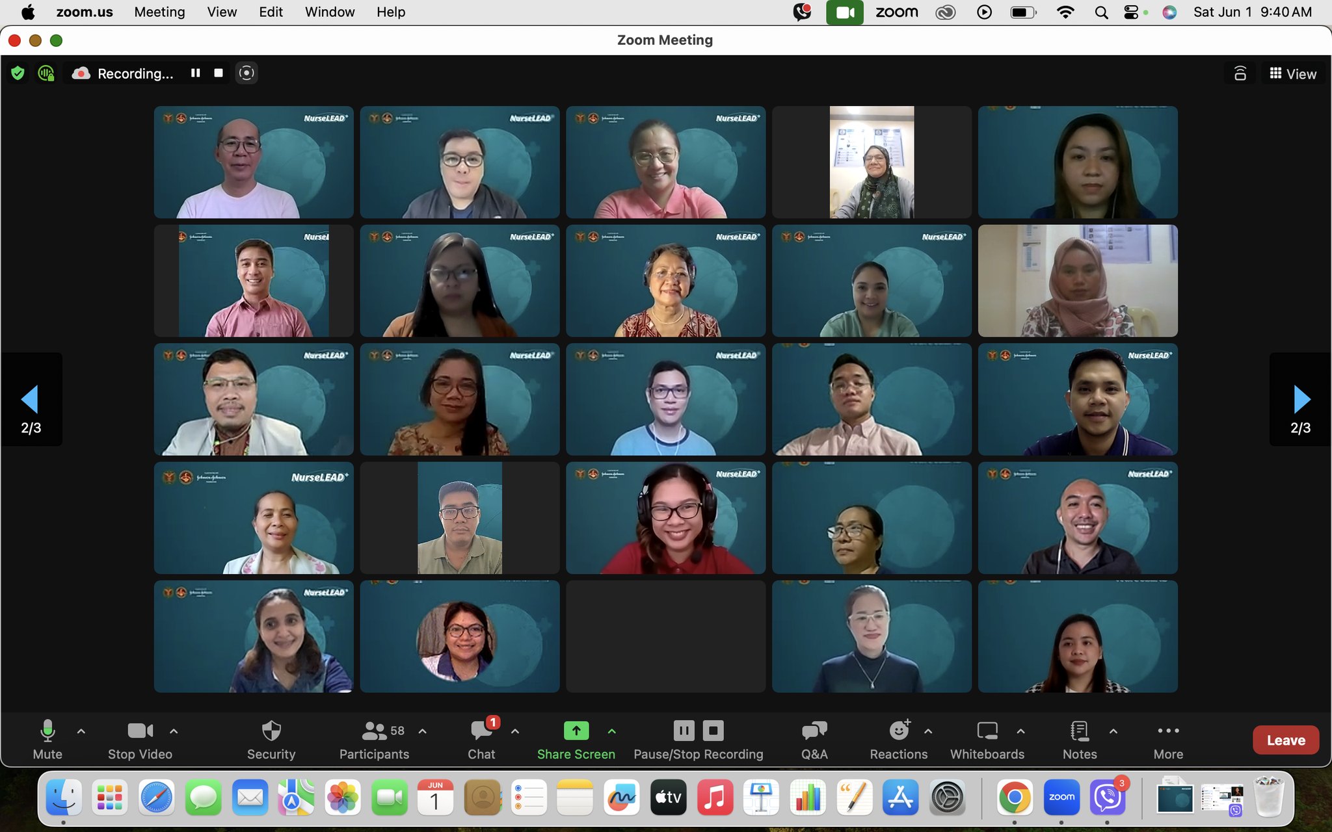Open the Whiteboards icon

click(987, 731)
